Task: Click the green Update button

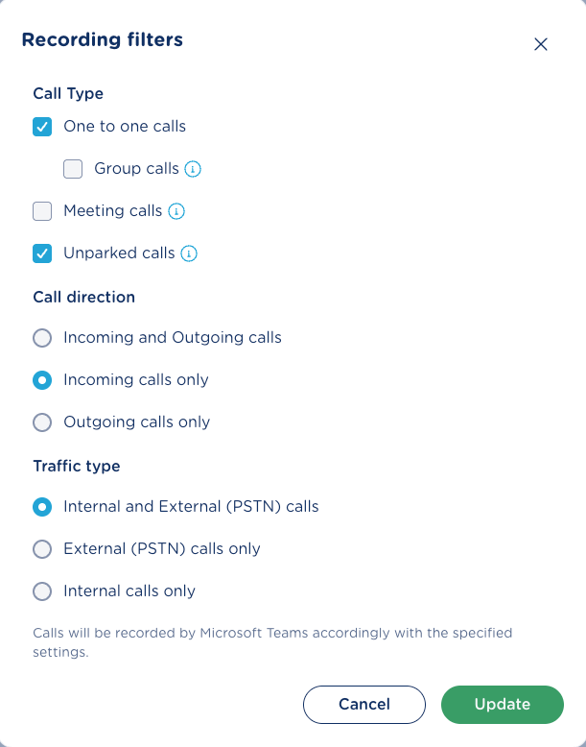Action: point(502,704)
